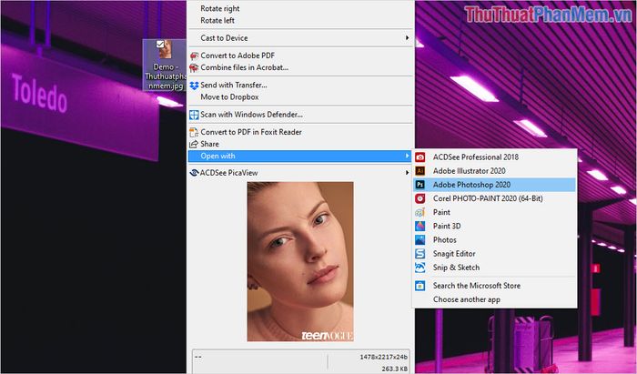637x374 pixels.
Task: Expand the Open with submenu arrow
Action: 407,156
